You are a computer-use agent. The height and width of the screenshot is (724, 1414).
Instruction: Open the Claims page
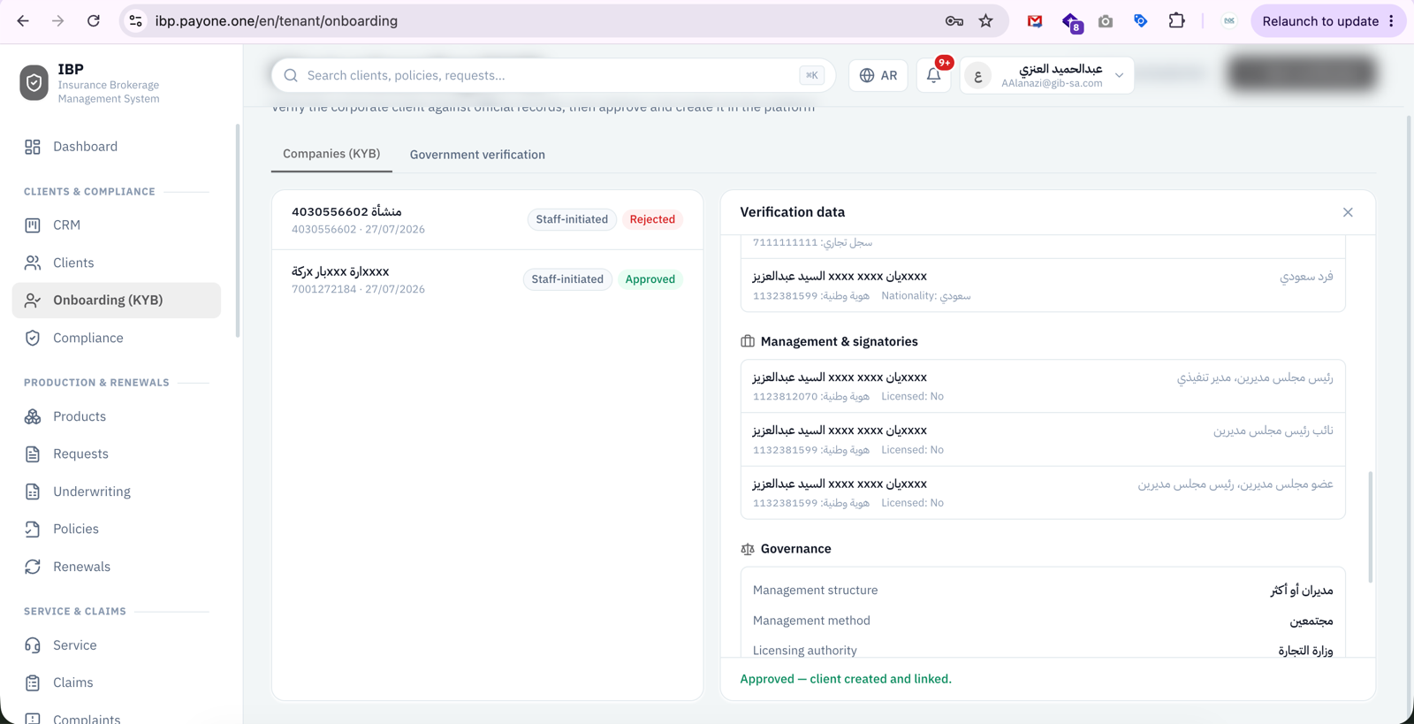[117, 682]
